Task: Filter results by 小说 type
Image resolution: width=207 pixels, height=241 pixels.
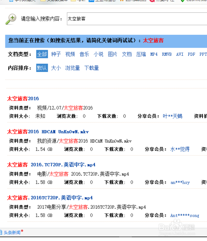Action: click(x=99, y=54)
